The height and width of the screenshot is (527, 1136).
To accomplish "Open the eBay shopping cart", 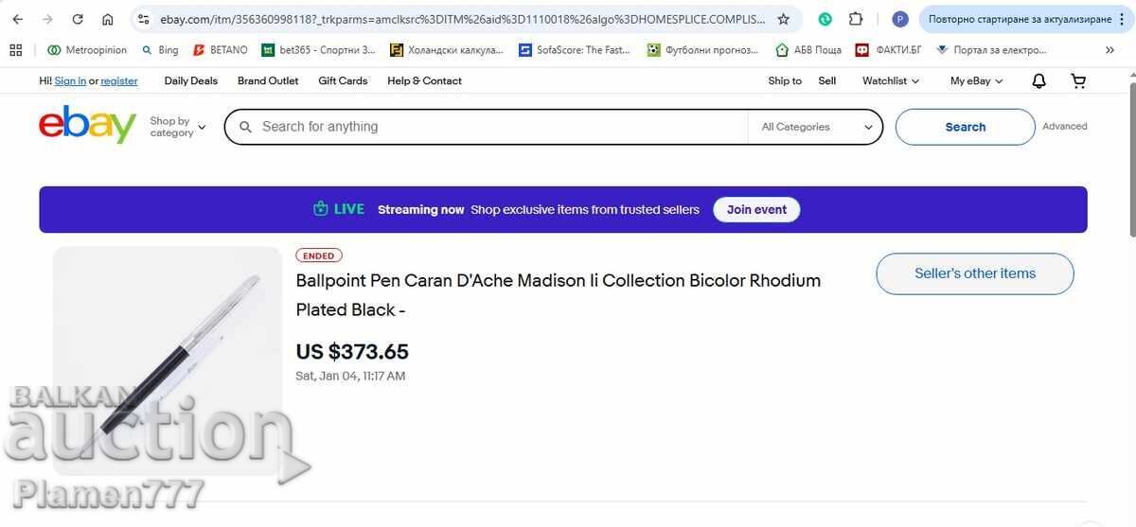I will click(x=1078, y=81).
